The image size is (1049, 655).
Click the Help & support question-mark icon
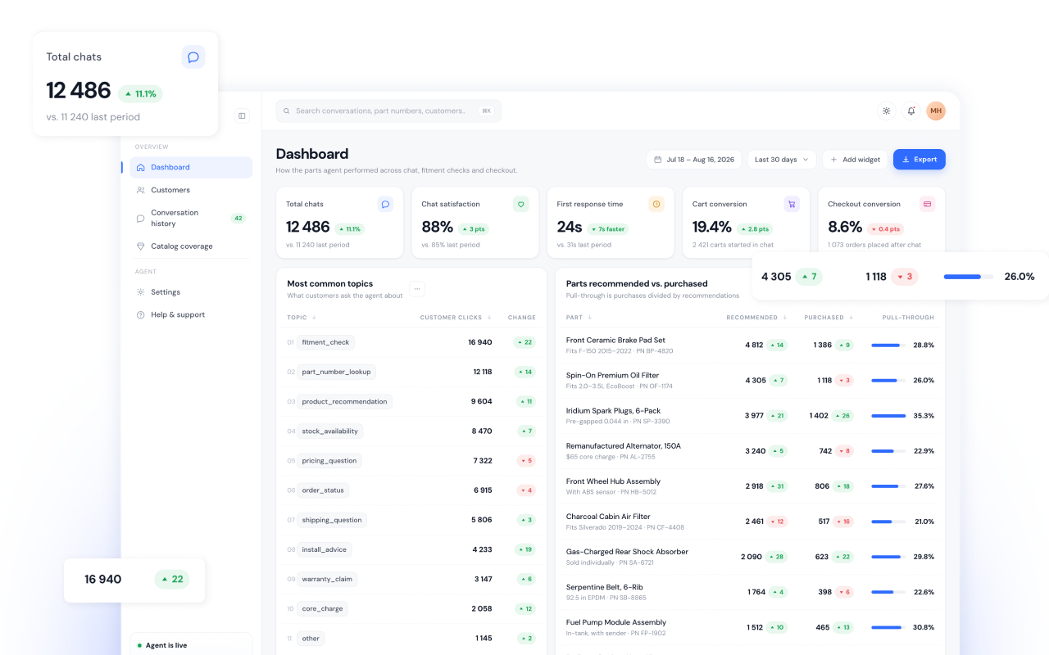[141, 315]
